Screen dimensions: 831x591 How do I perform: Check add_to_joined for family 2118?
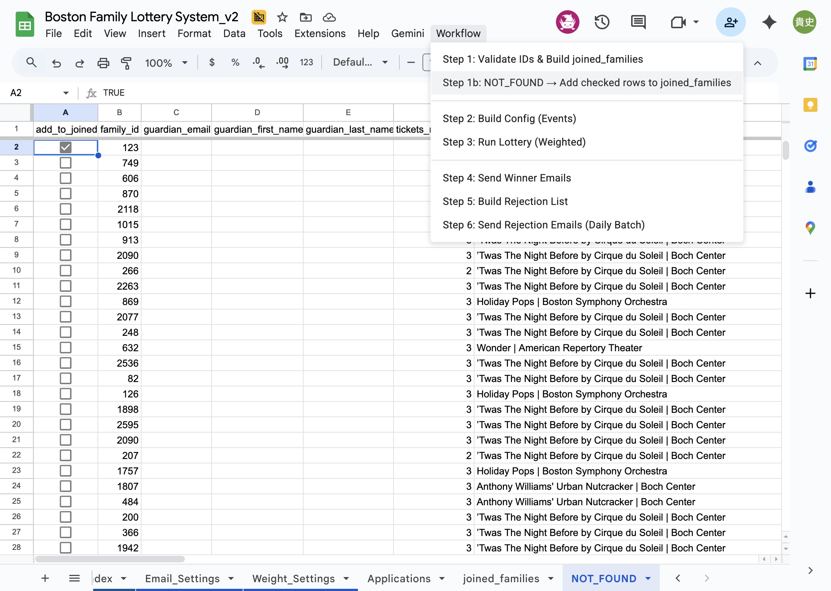point(66,209)
